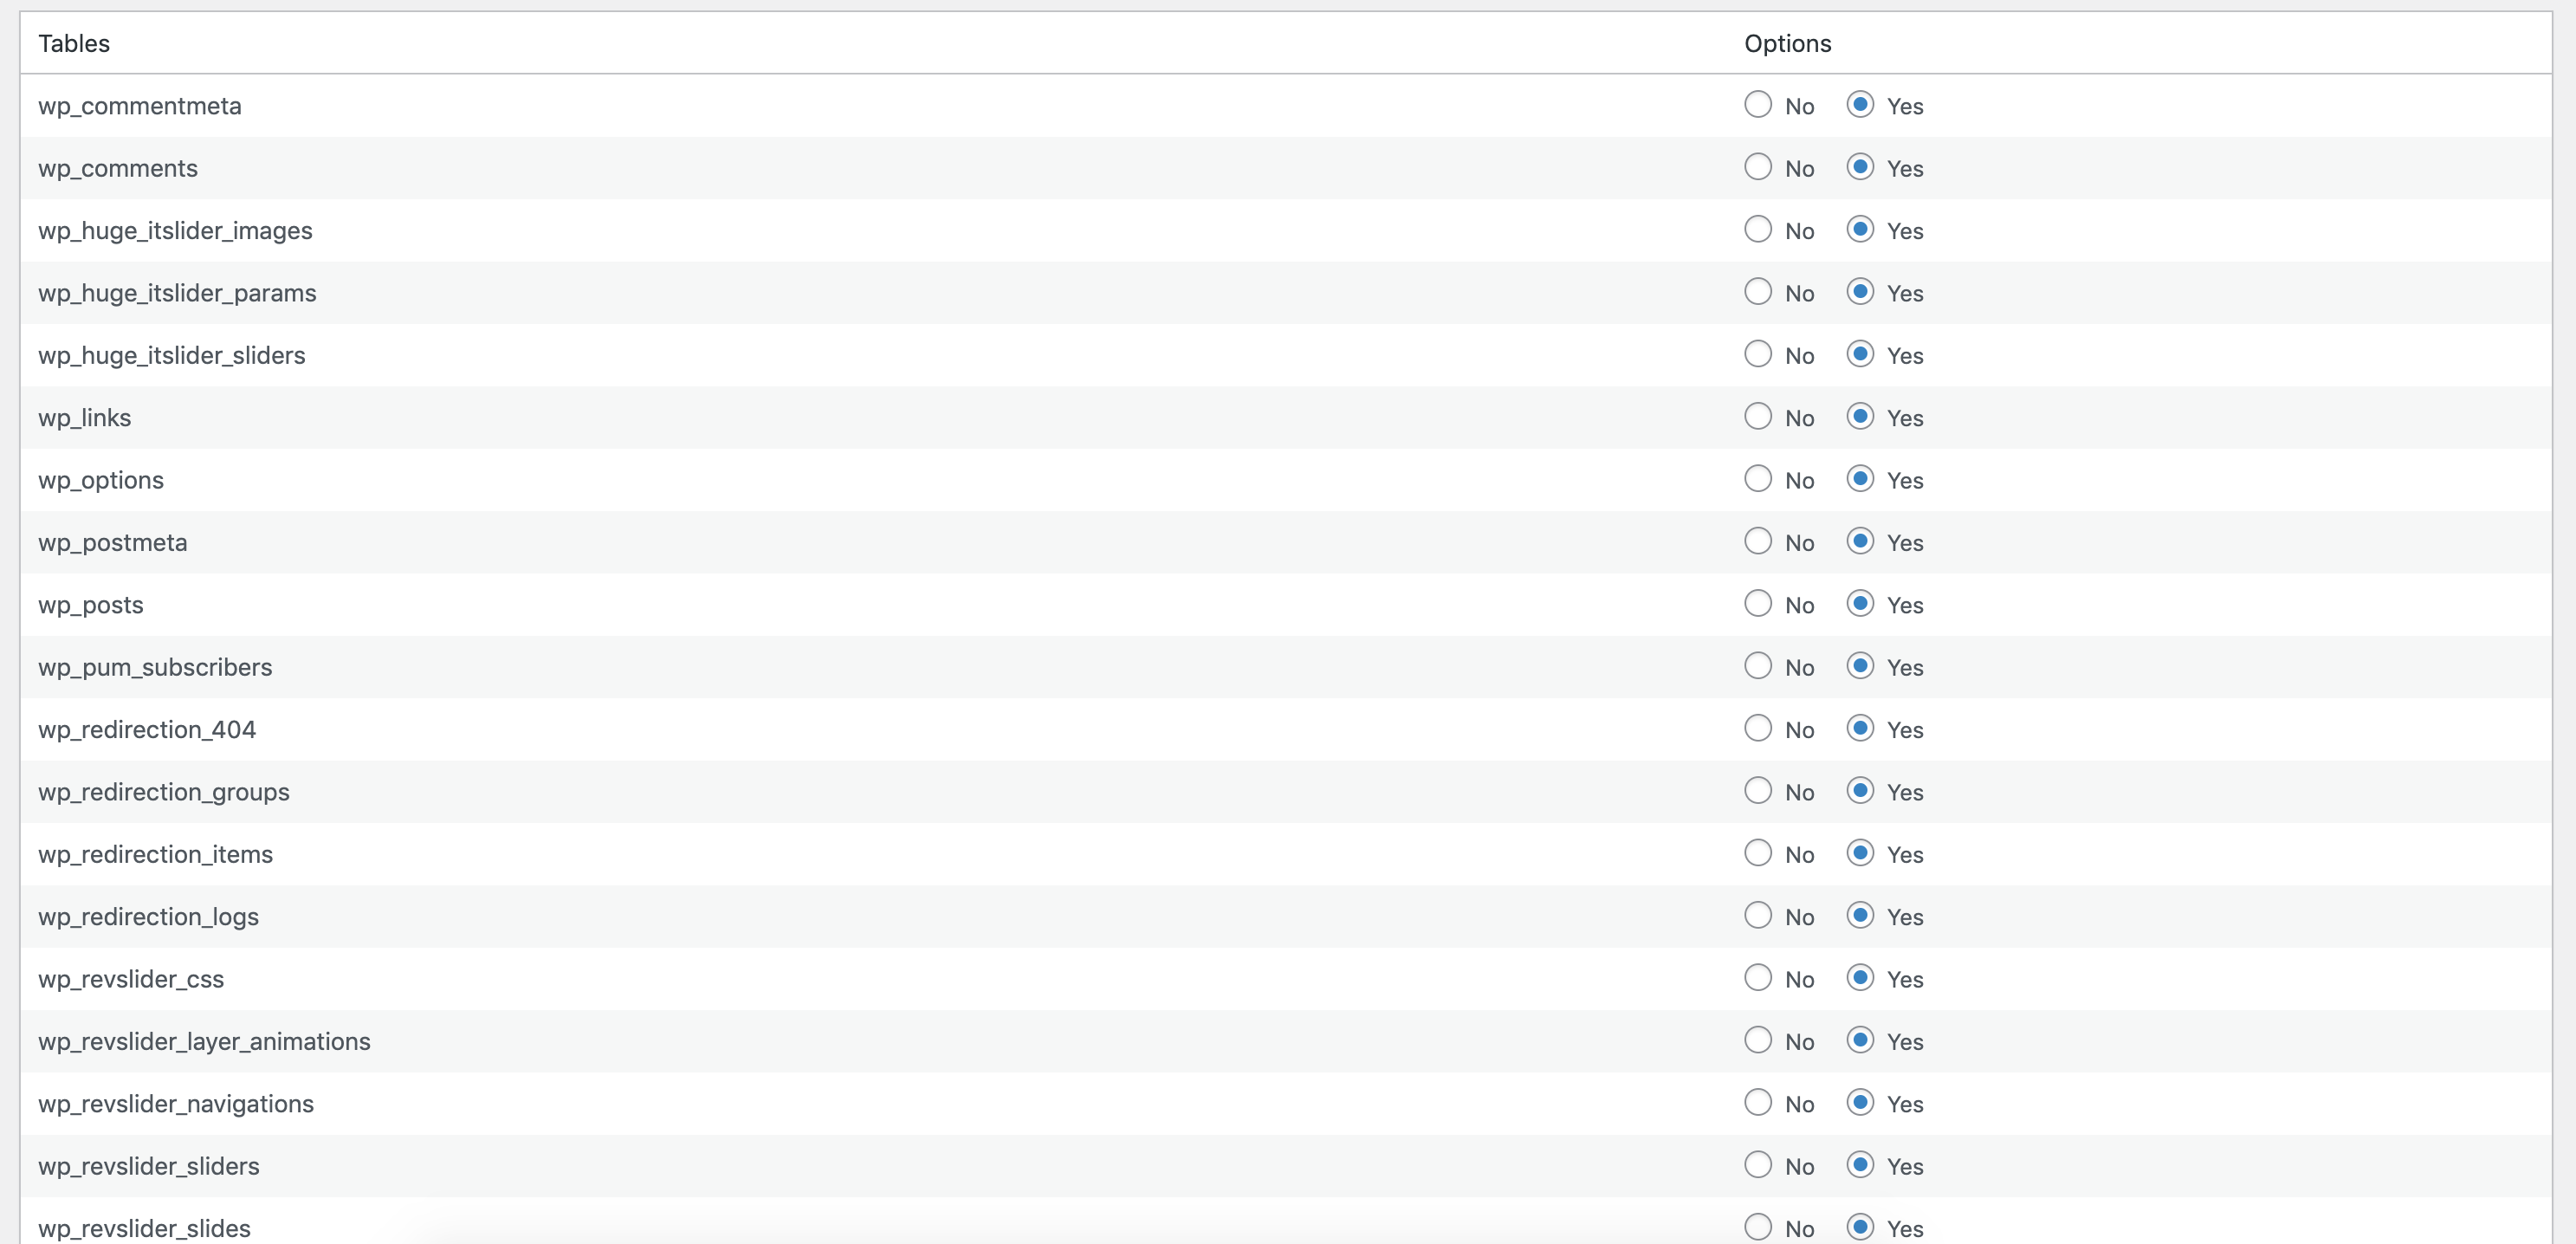Select No for wp_commentmeta table
Viewport: 2576px width, 1244px height.
click(1757, 105)
